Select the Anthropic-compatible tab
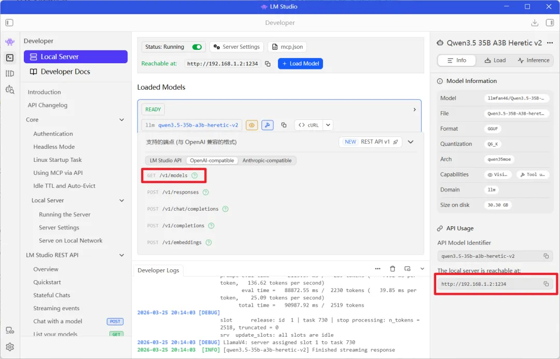 pyautogui.click(x=267, y=160)
